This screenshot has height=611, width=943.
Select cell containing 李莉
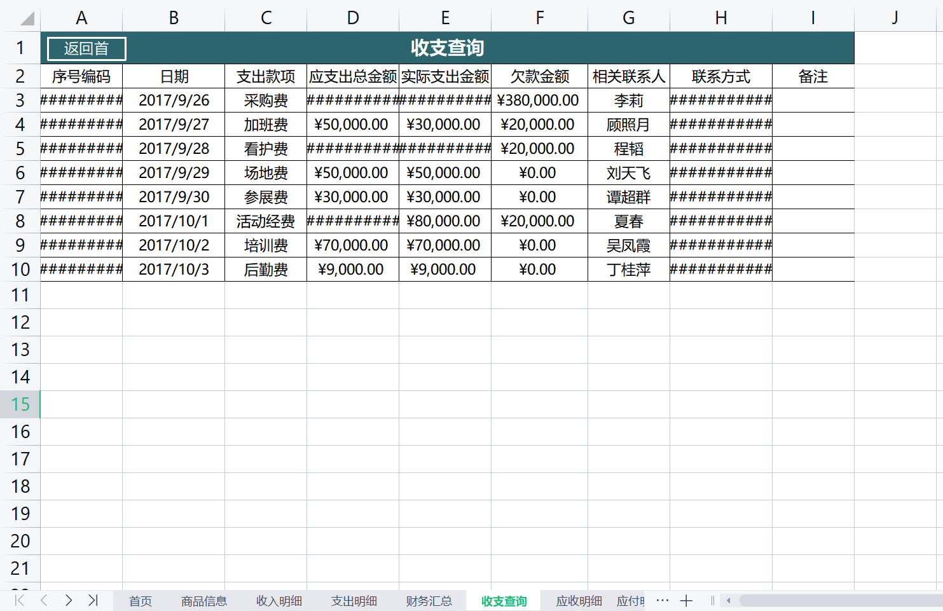628,100
